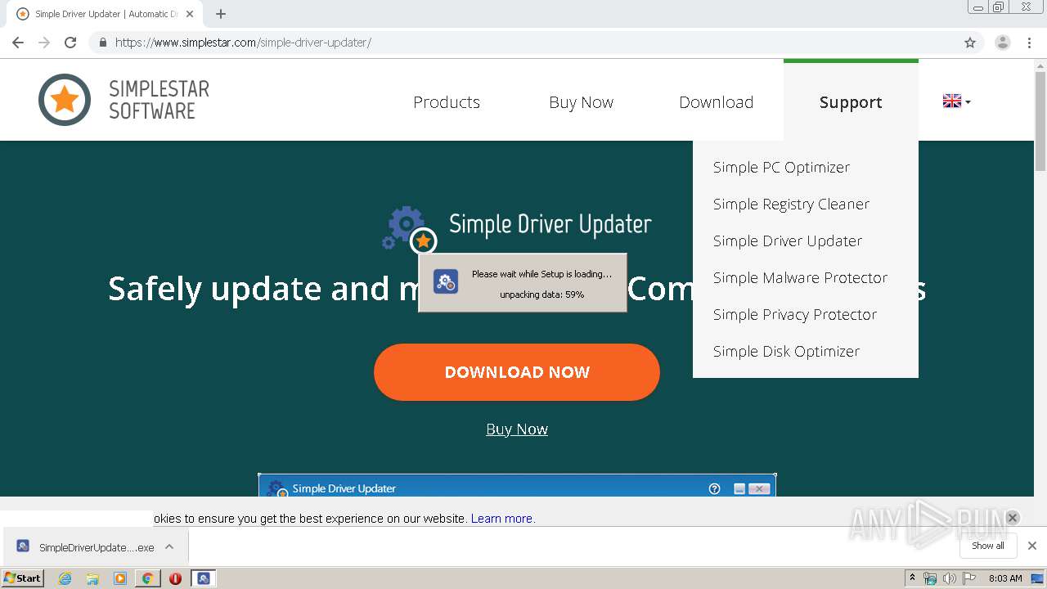
Task: Select the Support menu item
Action: (x=851, y=102)
